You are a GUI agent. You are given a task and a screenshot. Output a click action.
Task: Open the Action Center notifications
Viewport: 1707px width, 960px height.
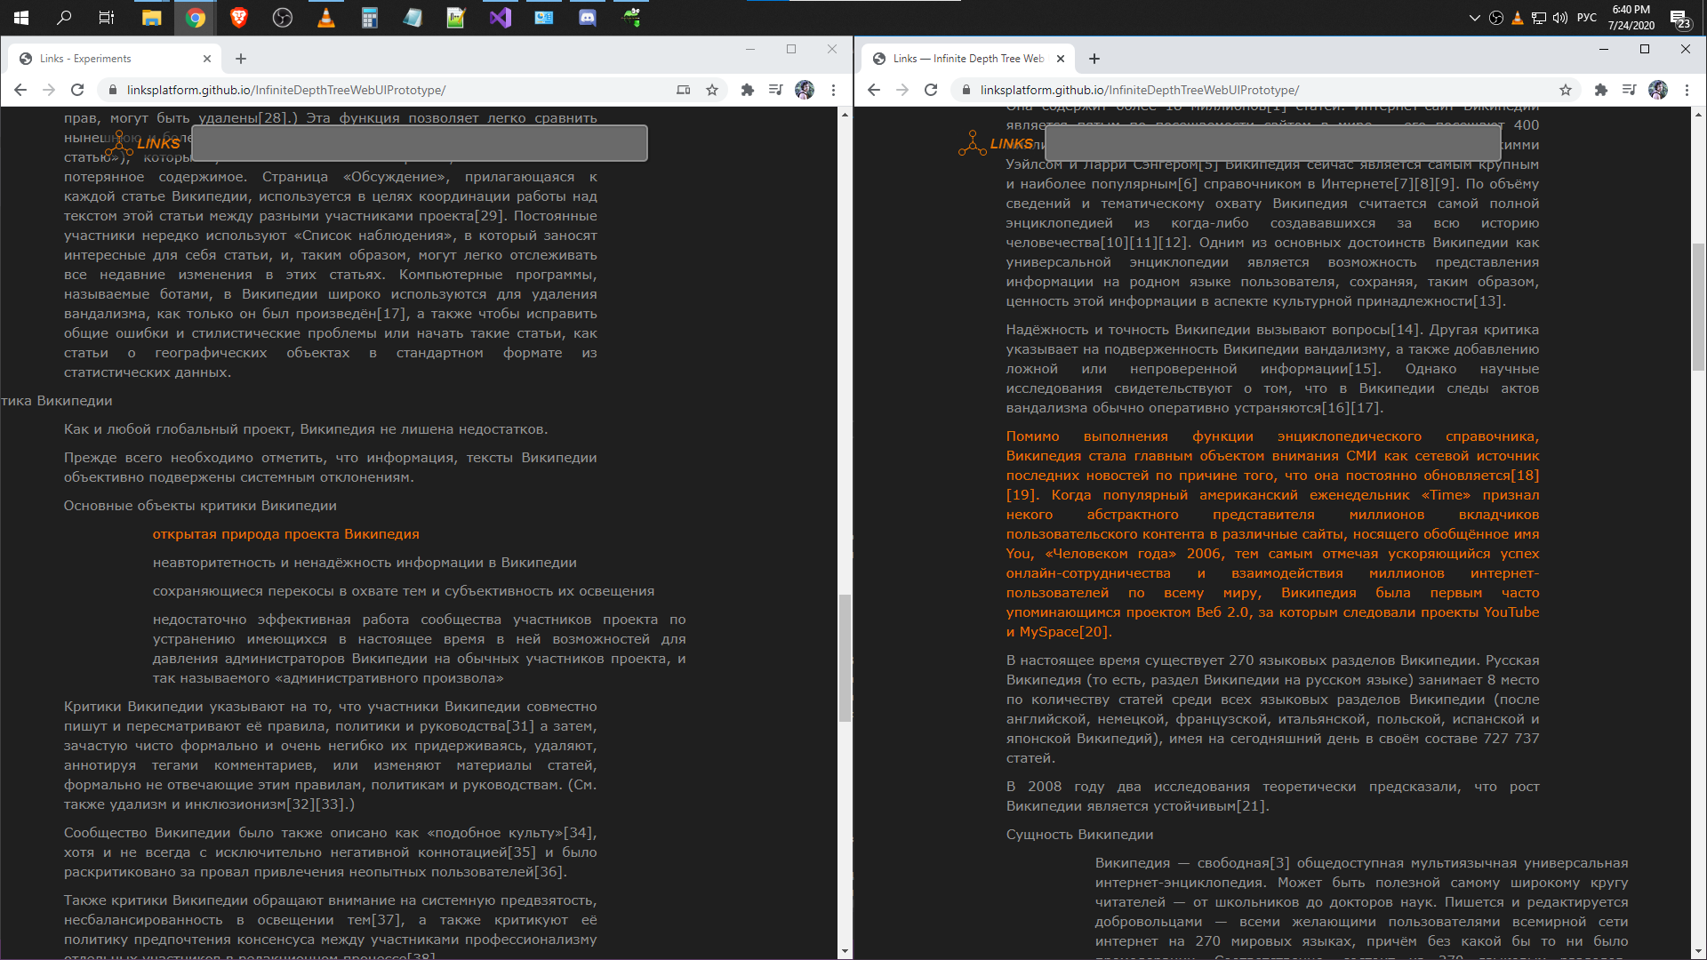coord(1679,18)
